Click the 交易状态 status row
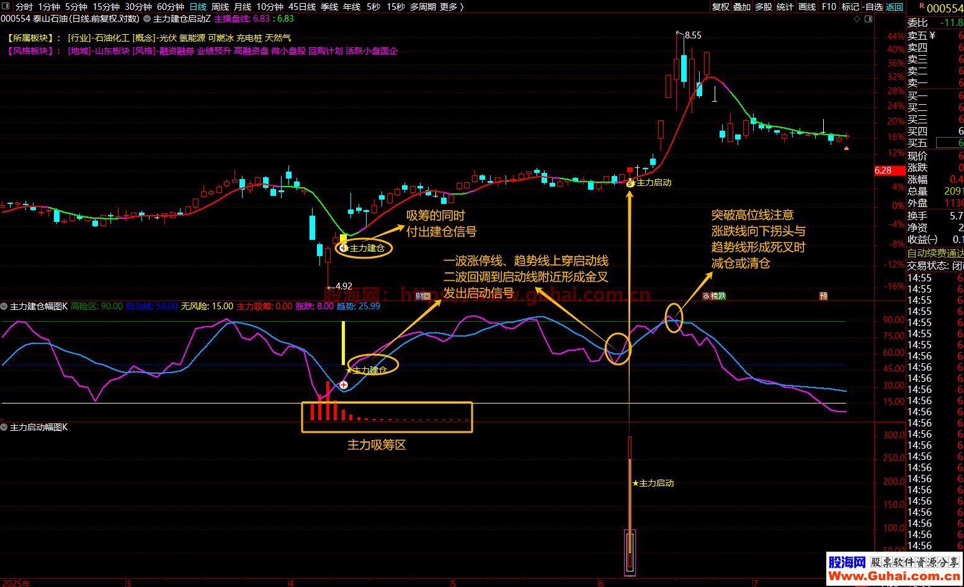 click(935, 265)
